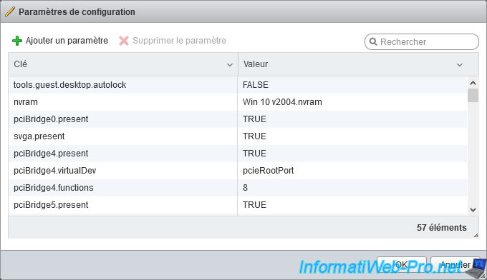The width and height of the screenshot is (487, 280).
Task: Click the Win 10 v2004.nvram value
Action: 282,102
